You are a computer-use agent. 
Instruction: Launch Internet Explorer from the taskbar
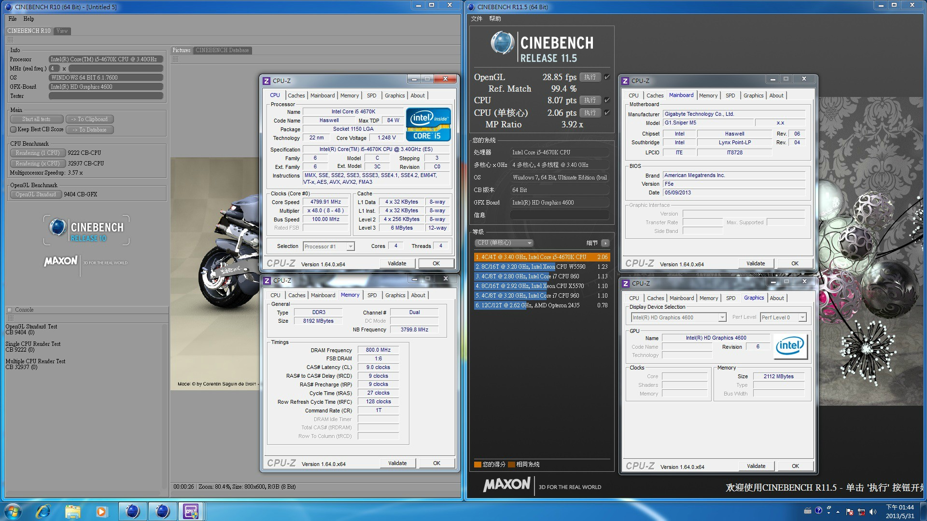click(x=43, y=511)
